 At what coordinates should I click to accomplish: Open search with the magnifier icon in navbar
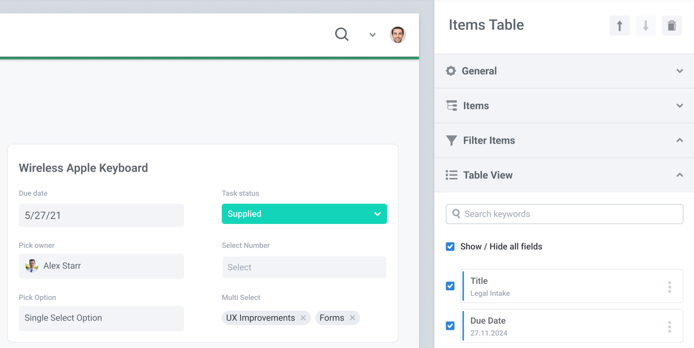coord(342,34)
